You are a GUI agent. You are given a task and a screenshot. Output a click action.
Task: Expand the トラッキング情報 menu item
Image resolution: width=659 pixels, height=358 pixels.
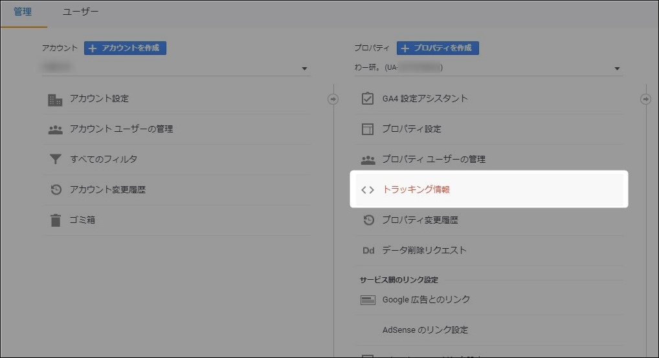pos(416,190)
